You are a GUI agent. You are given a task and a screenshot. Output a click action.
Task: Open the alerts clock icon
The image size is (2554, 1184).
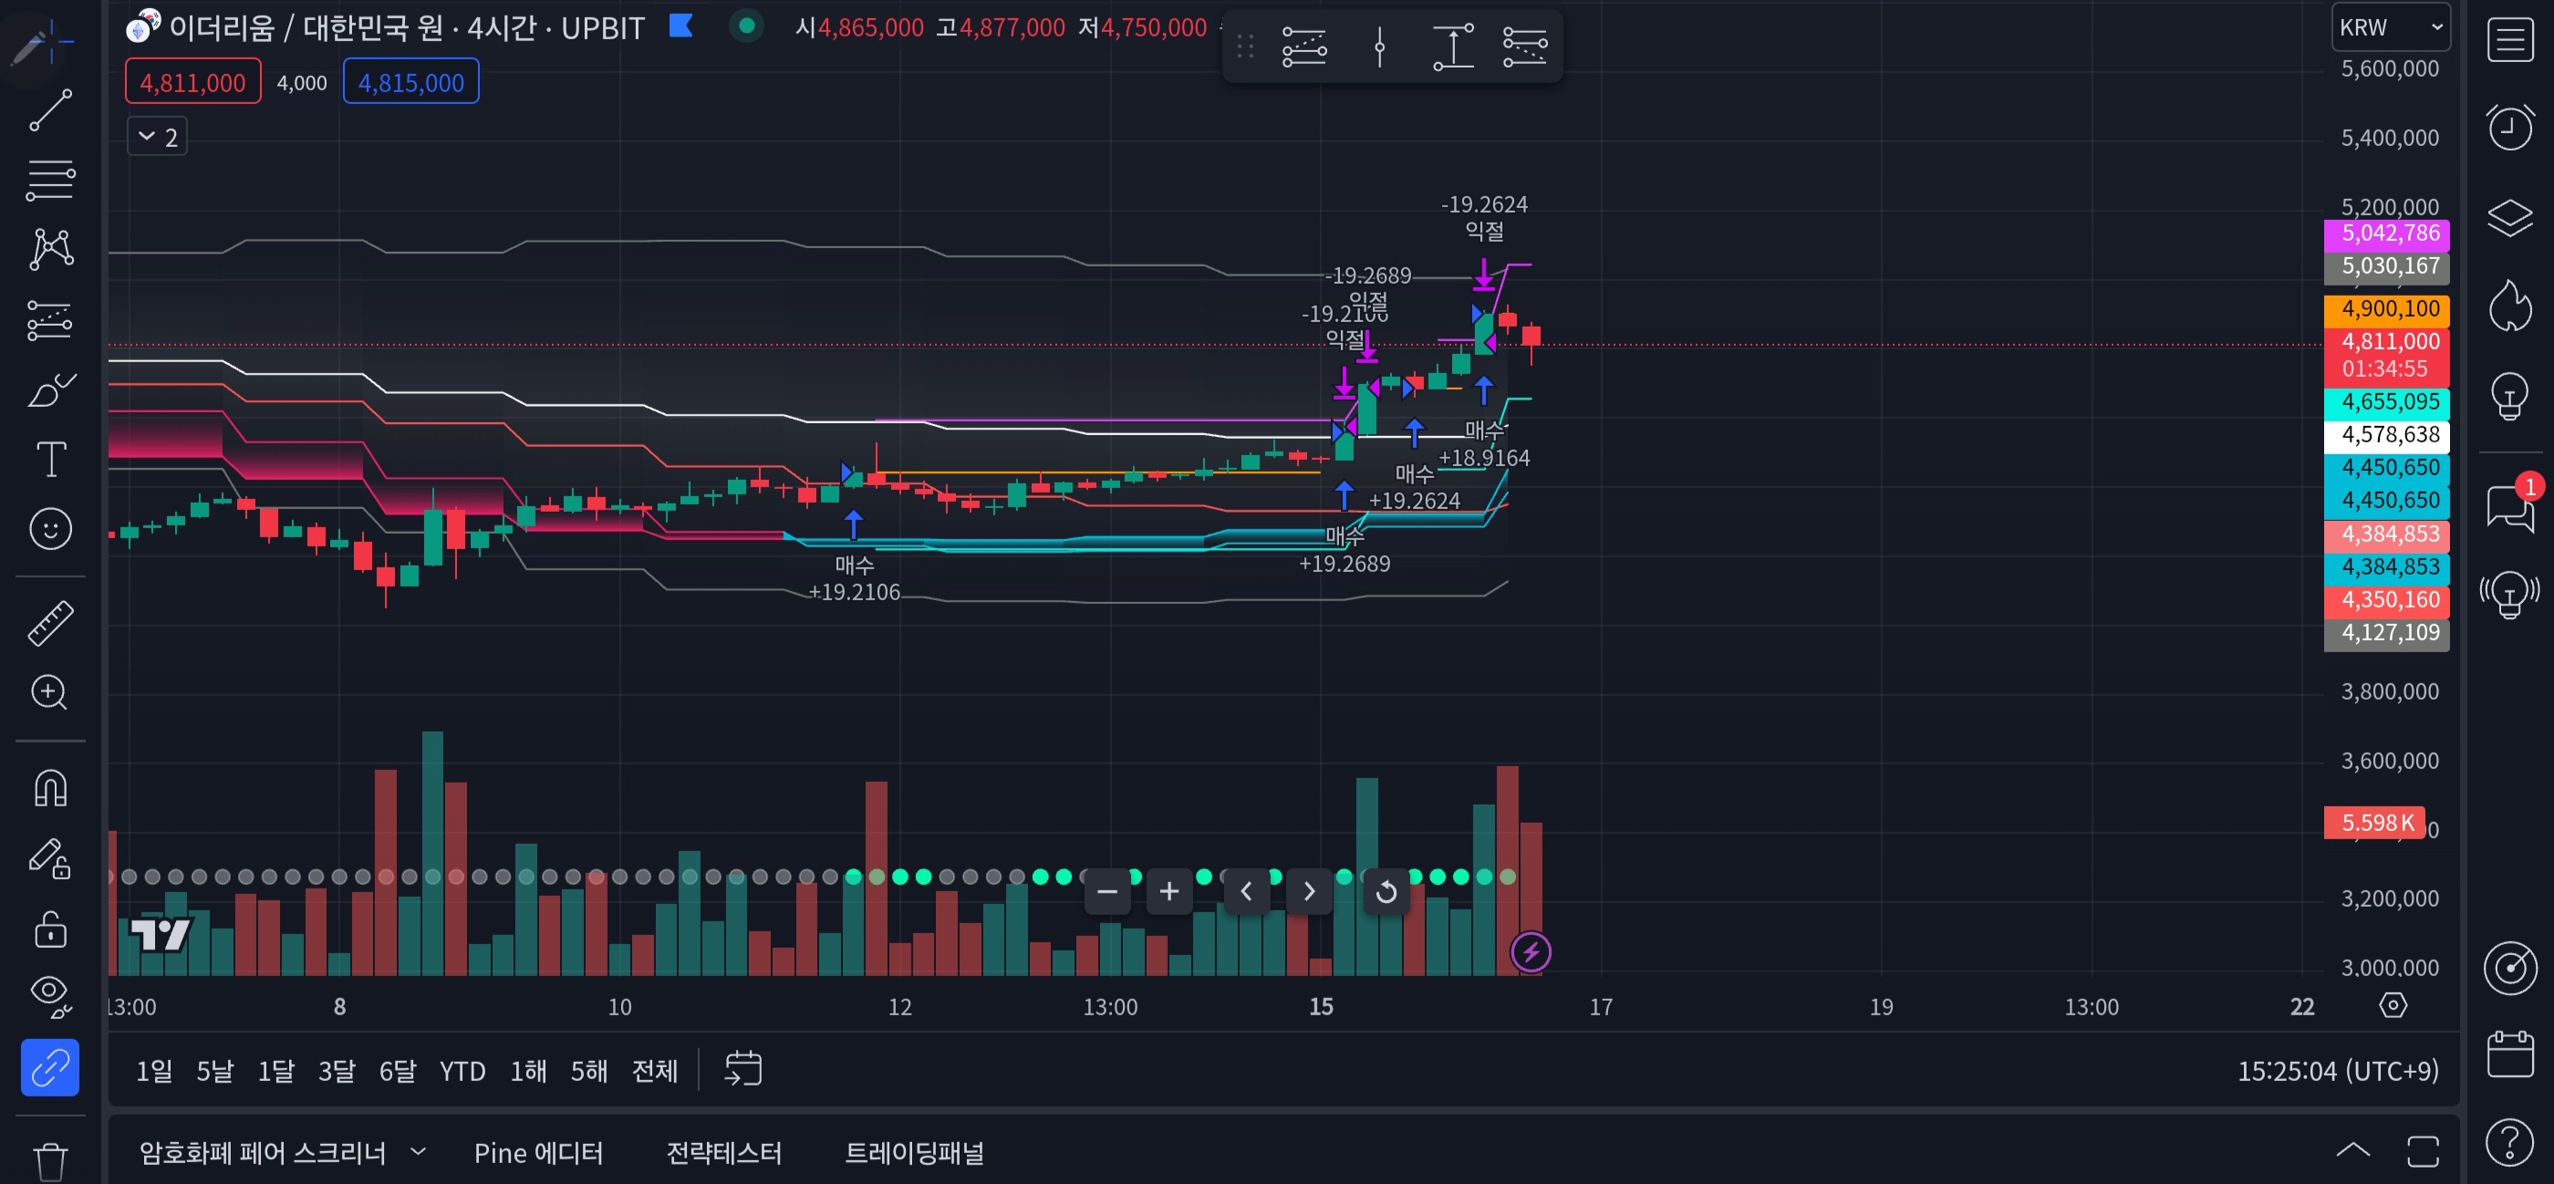coord(2509,127)
